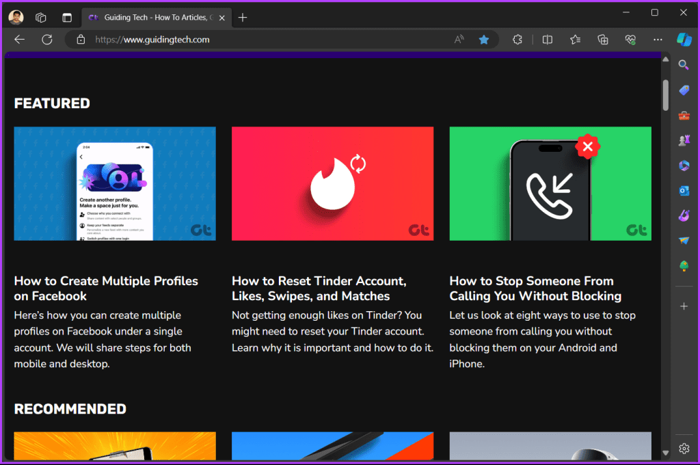
Task: Enter split screen view
Action: click(x=547, y=40)
